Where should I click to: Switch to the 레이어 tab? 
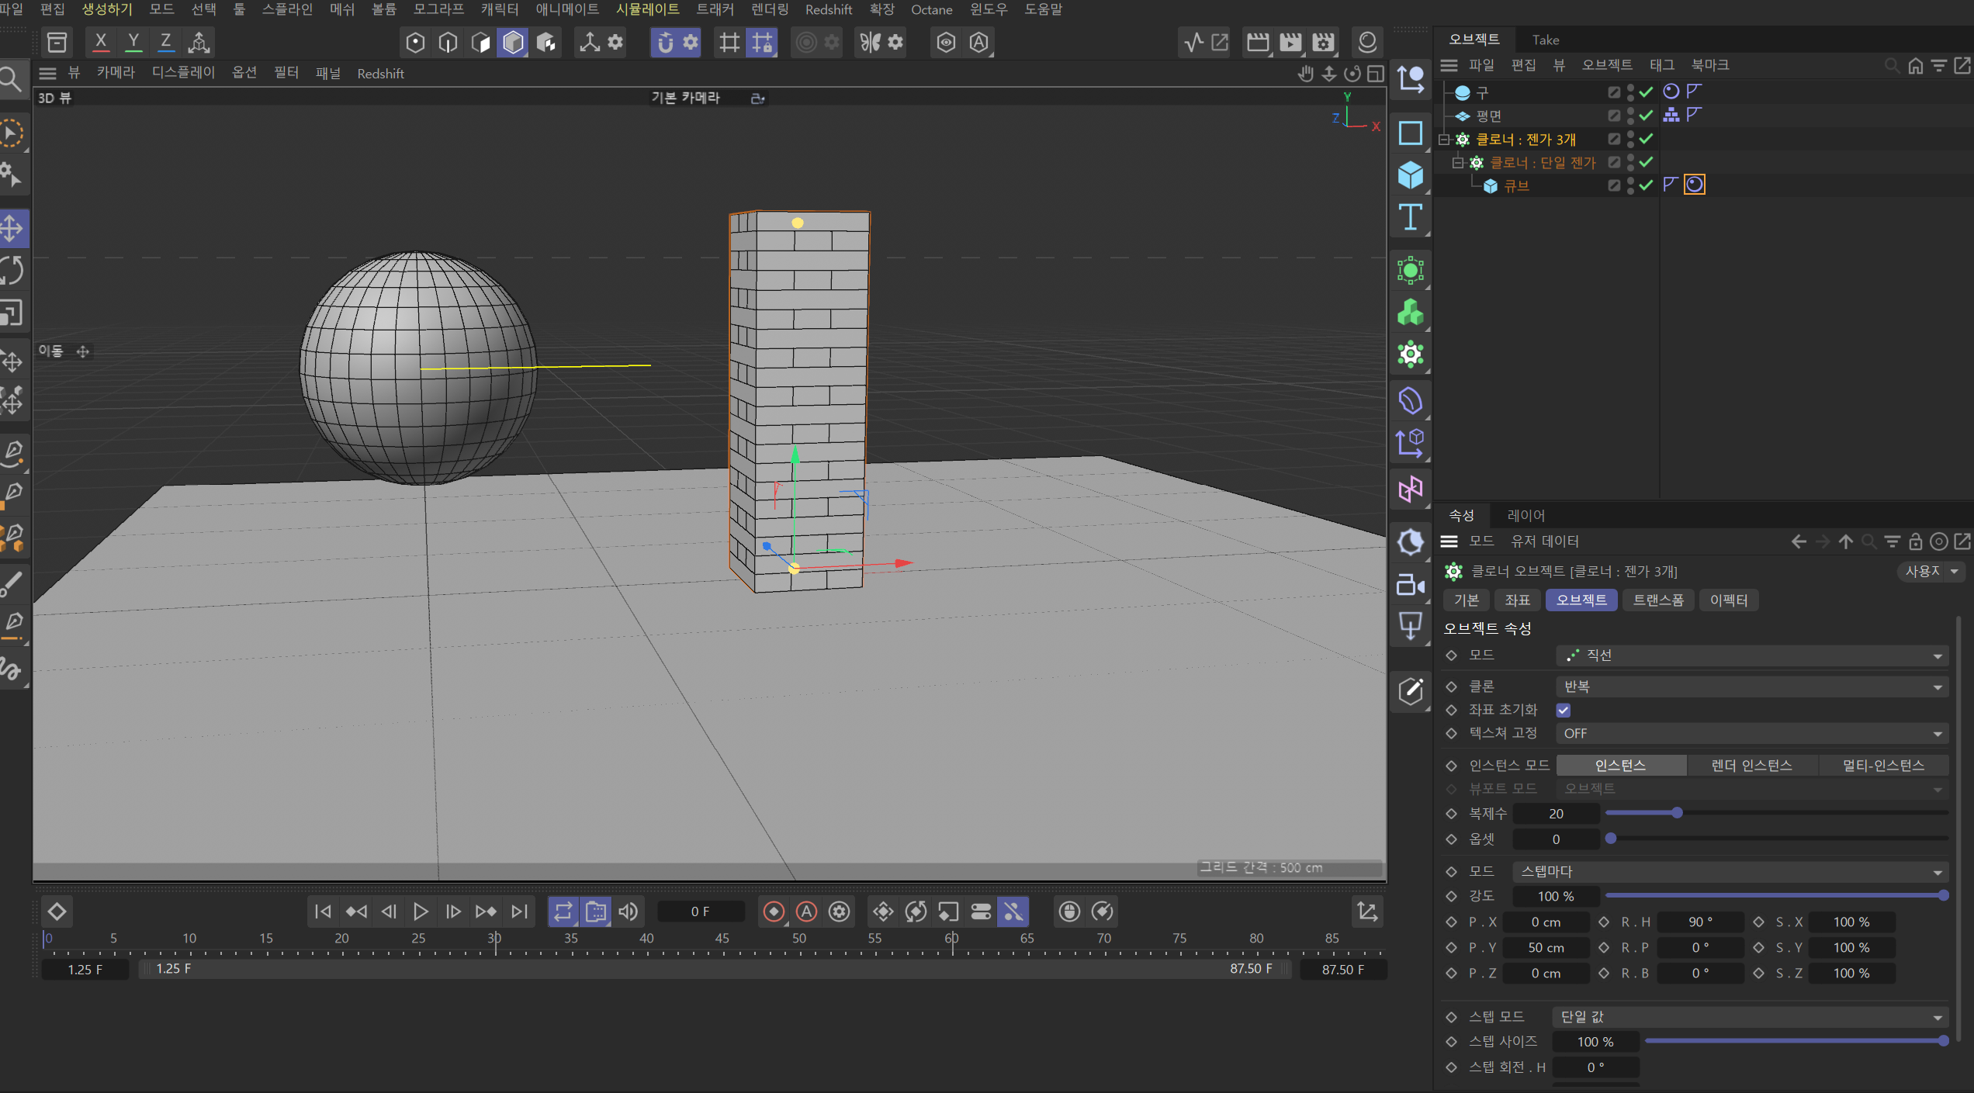1526,515
